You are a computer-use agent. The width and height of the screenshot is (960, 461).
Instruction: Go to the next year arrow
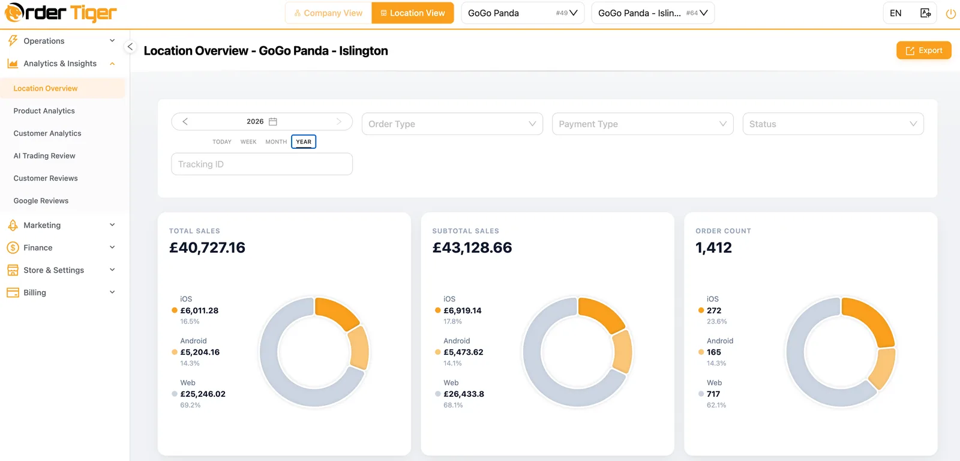(x=339, y=121)
